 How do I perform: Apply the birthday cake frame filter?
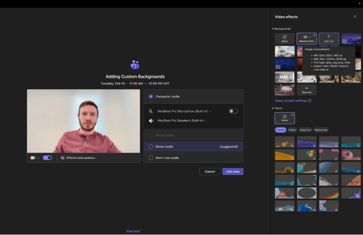tap(284, 193)
